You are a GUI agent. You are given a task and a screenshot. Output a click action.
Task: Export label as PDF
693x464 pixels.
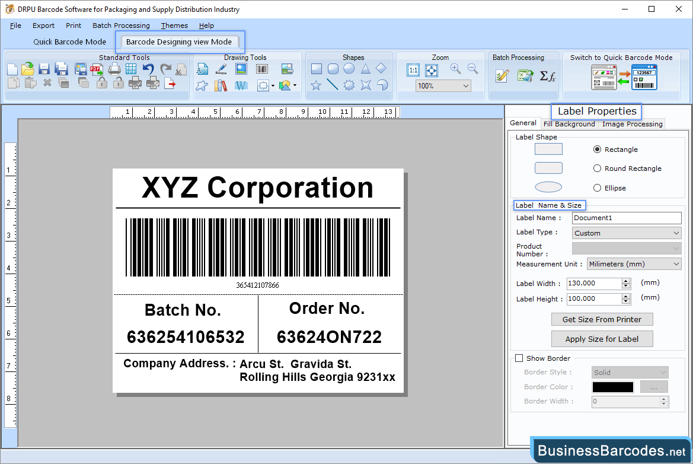[x=97, y=69]
